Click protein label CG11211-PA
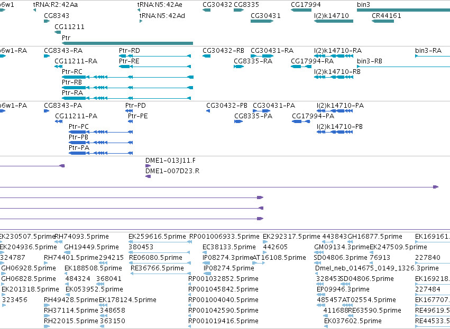 point(76,116)
